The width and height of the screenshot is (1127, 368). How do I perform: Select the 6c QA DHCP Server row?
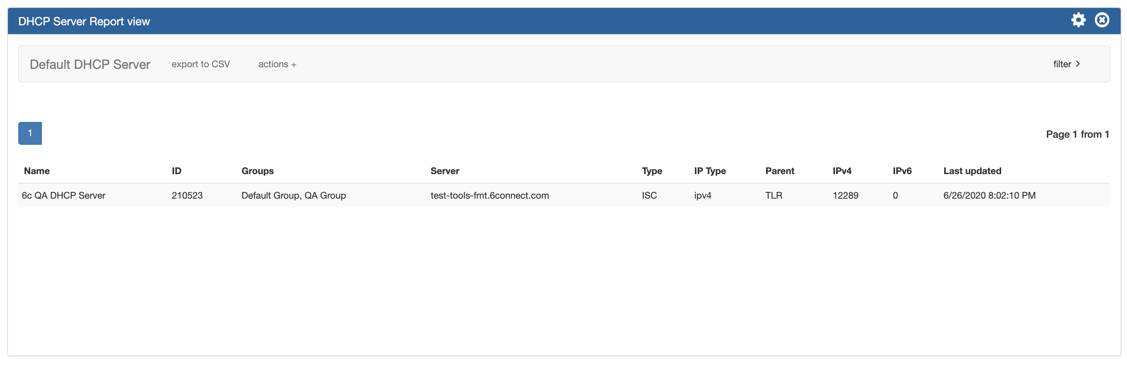63,195
